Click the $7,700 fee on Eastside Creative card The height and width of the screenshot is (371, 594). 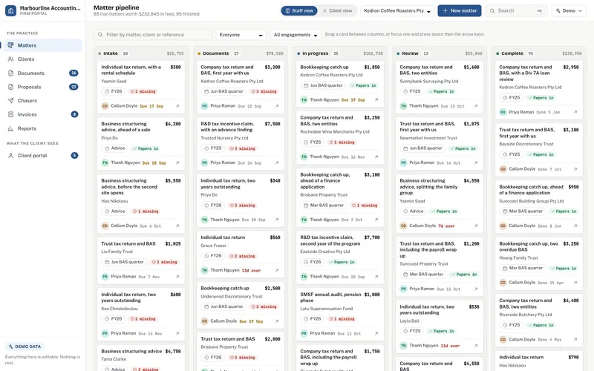click(x=372, y=237)
